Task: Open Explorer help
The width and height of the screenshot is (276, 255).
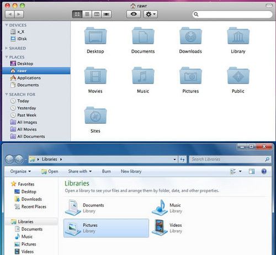Action: click(x=264, y=172)
